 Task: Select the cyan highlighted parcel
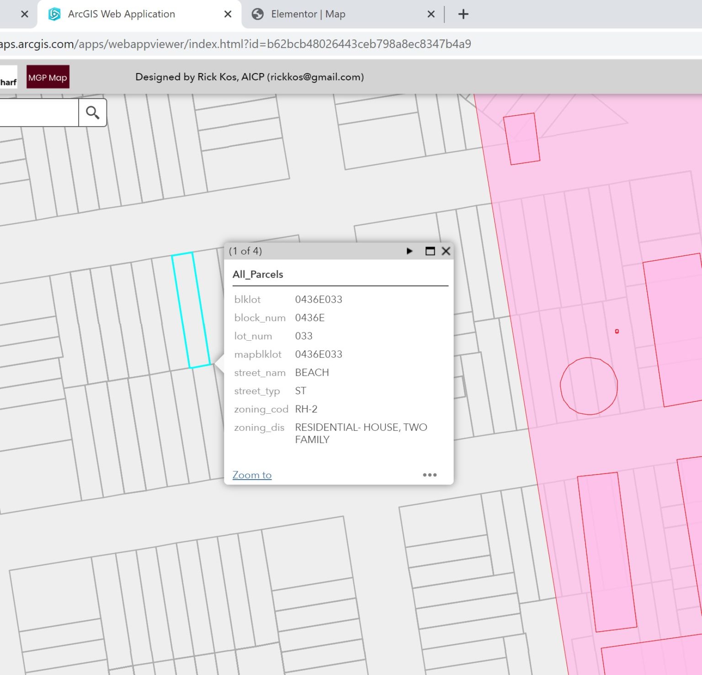click(x=191, y=311)
